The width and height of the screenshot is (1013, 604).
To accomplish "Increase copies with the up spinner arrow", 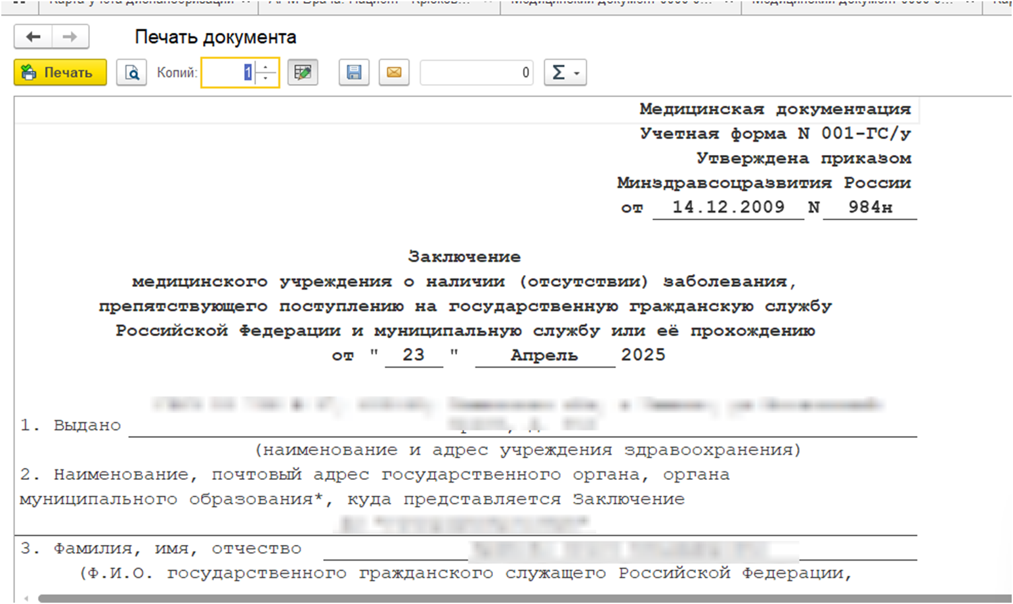I will 266,66.
